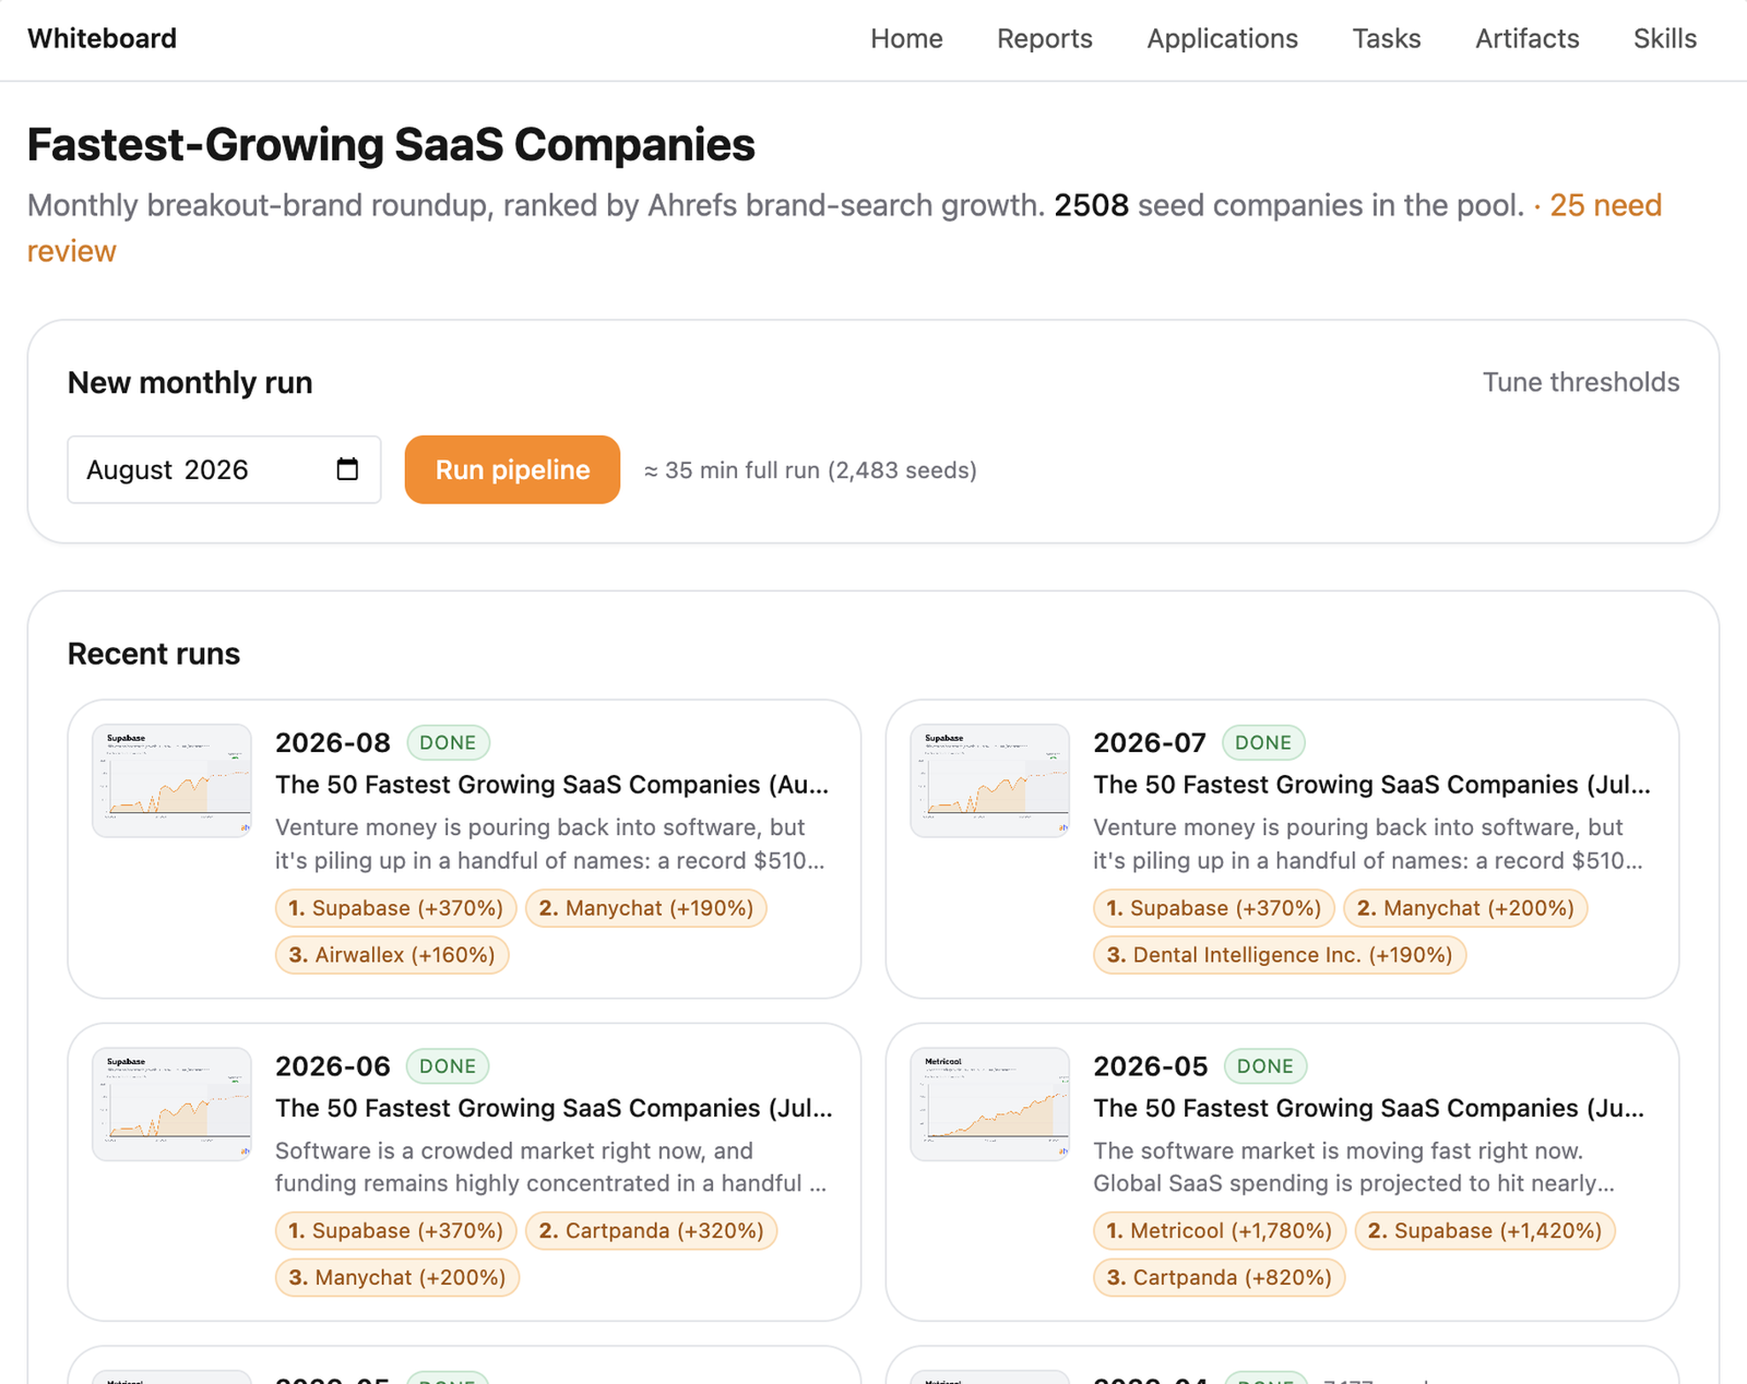Open the 25 need review link

click(1605, 206)
